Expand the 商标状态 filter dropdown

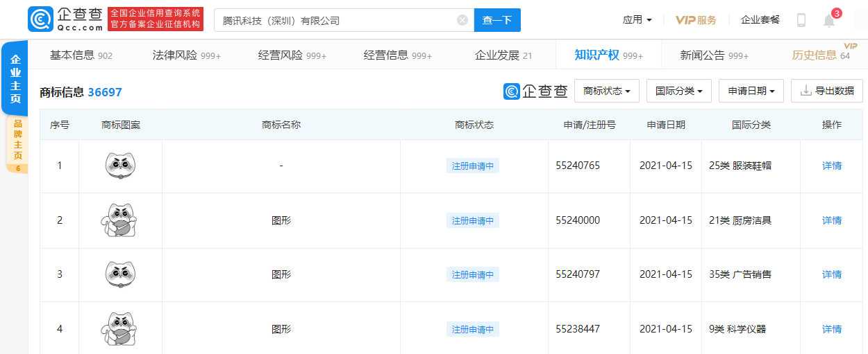point(606,91)
